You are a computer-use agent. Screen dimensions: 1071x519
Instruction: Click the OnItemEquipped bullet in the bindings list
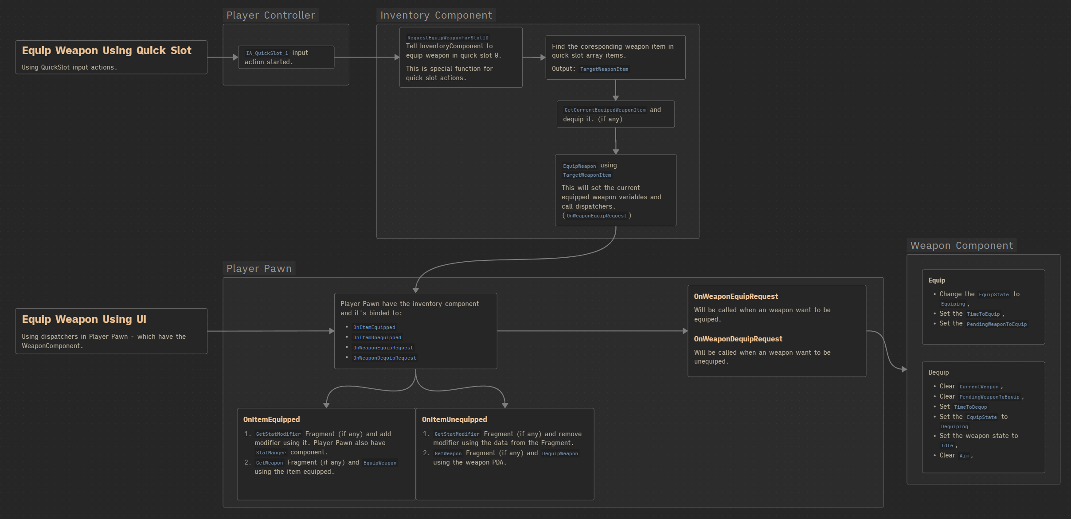coord(374,328)
